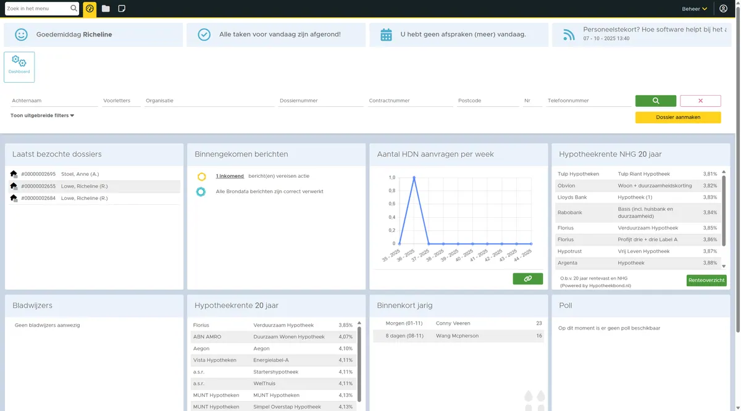Select the Rabobank Basis rate row

pyautogui.click(x=638, y=212)
